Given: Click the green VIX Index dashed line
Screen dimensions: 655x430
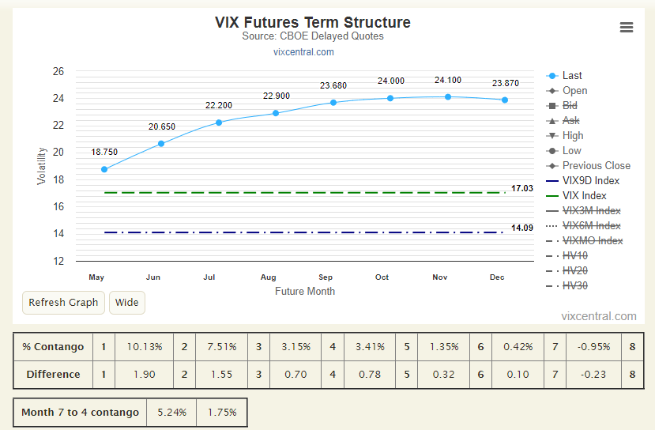Looking at the screenshot, I should 305,193.
